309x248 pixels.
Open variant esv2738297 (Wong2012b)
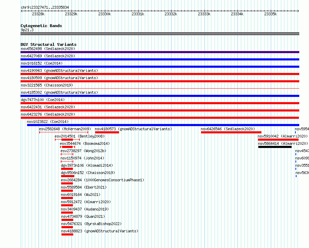tap(83, 151)
